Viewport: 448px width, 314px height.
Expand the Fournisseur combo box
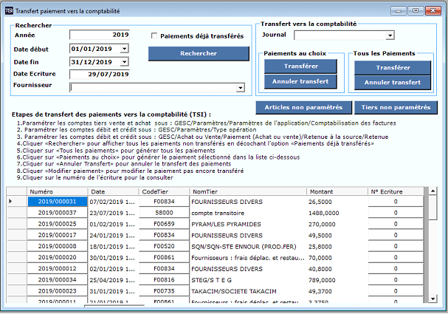(240, 87)
